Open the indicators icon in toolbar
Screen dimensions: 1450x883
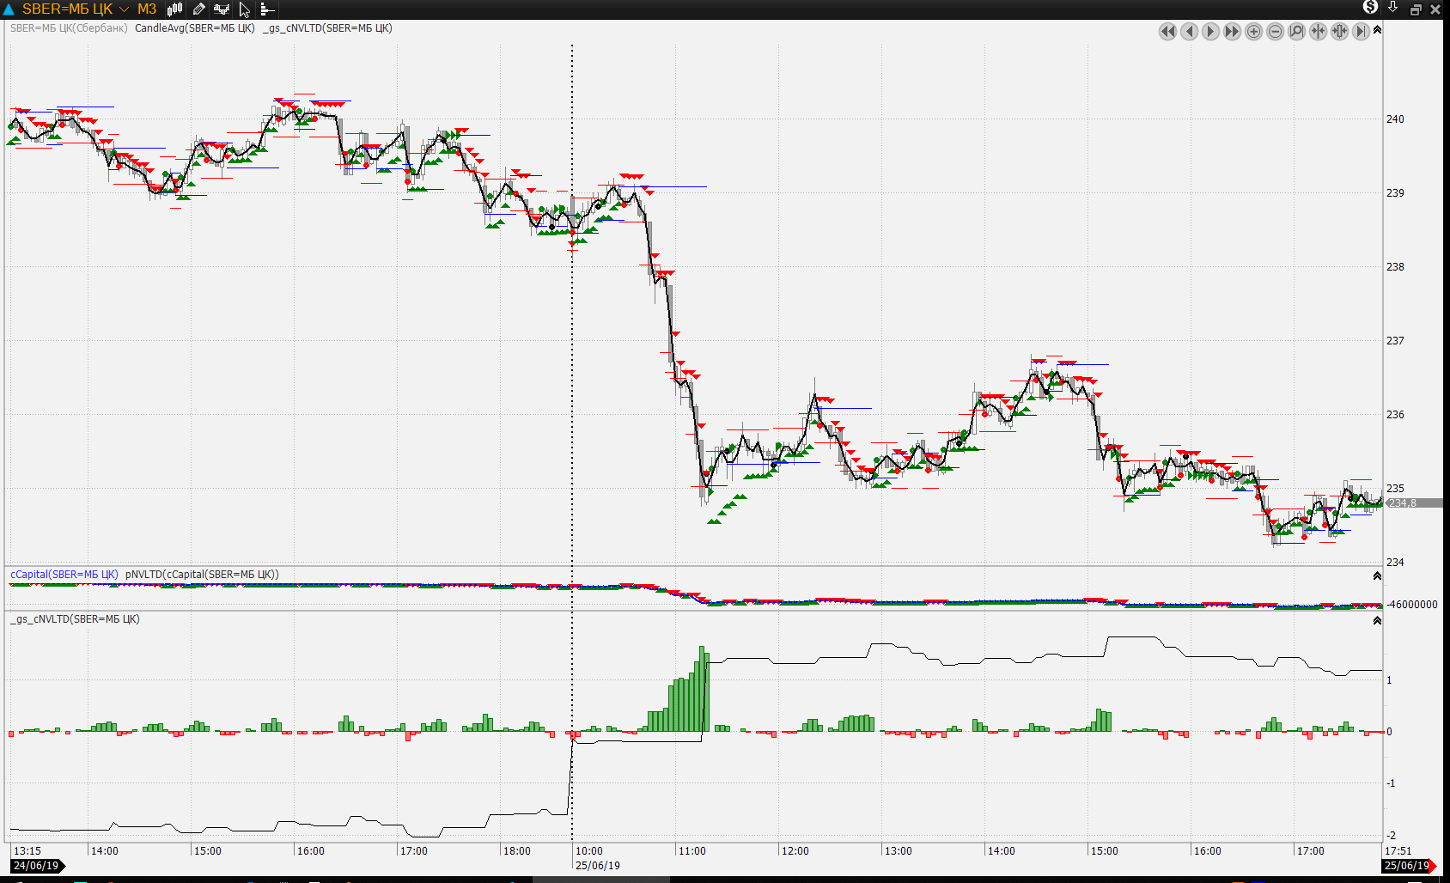point(222,9)
